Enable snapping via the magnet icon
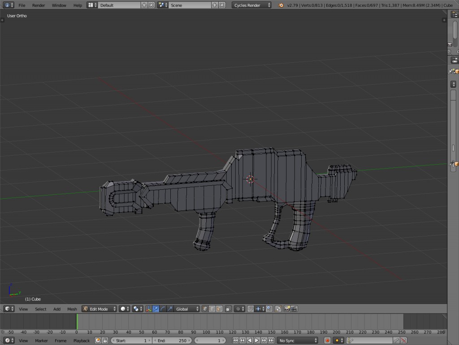 (x=251, y=309)
